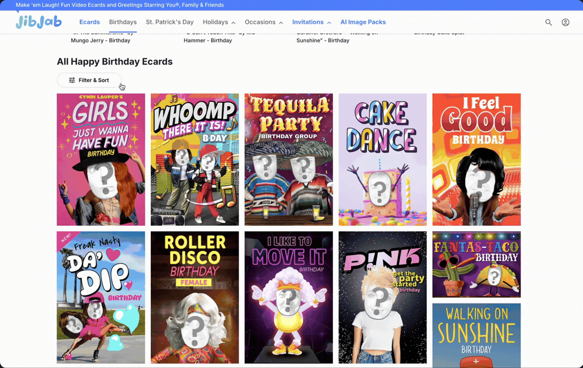Go to the Birthdays section

pos(123,22)
